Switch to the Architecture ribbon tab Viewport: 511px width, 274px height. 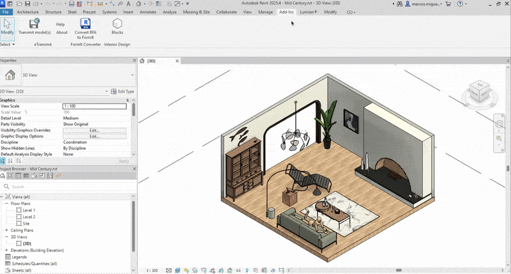27,12
